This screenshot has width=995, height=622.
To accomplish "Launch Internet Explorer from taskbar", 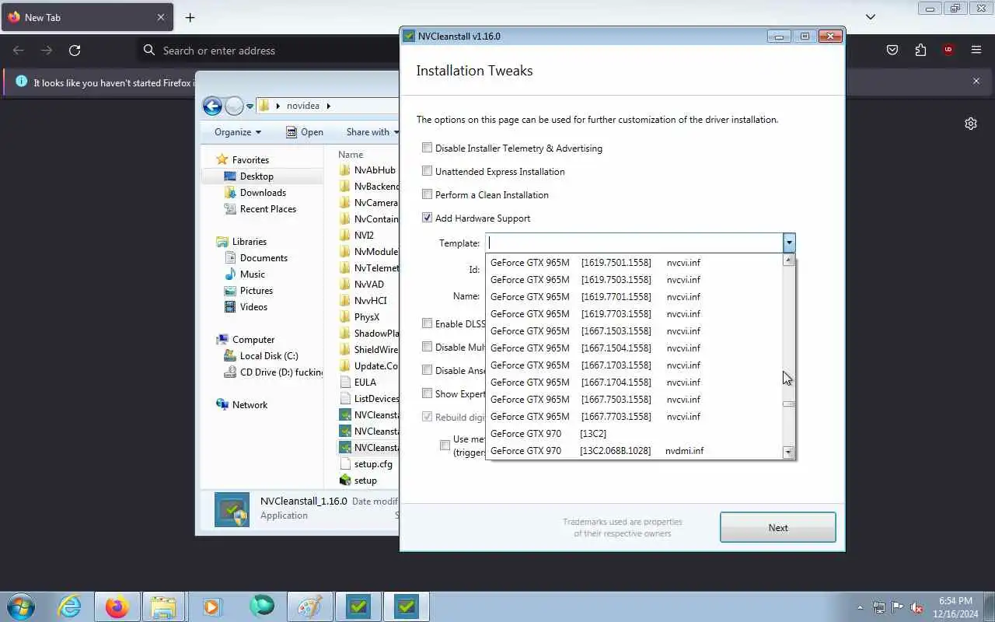I will (70, 606).
